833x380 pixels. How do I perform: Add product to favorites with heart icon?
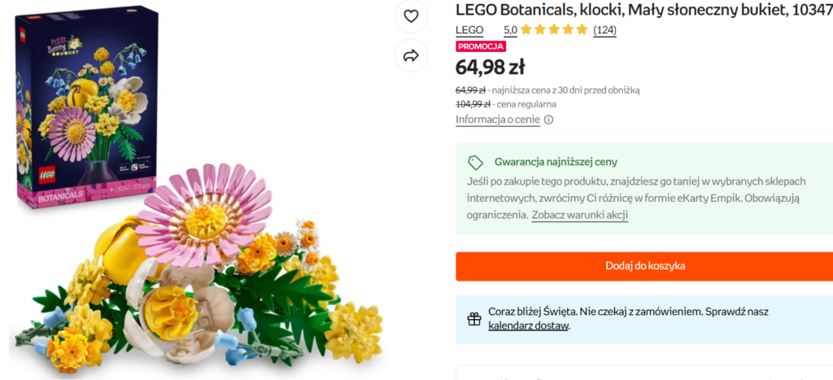411,15
